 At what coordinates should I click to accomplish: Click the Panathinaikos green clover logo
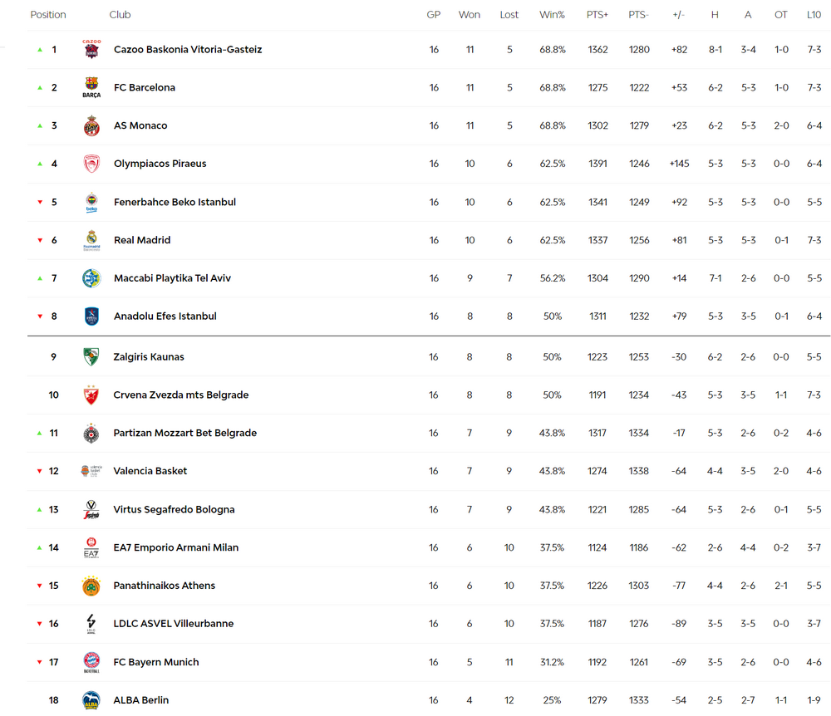[x=91, y=586]
